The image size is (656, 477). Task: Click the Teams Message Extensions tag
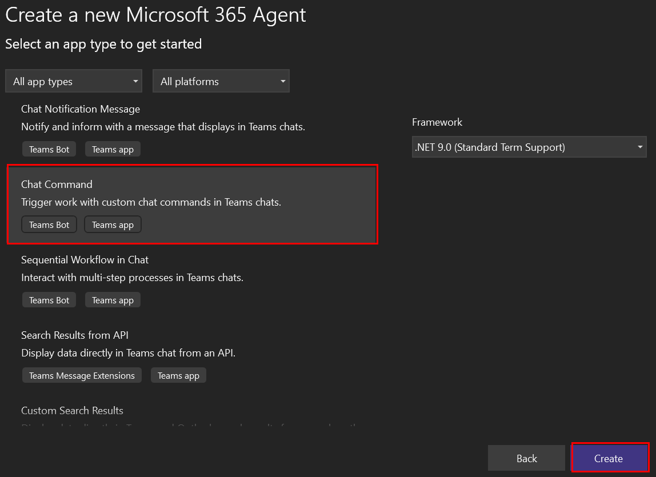(x=82, y=375)
